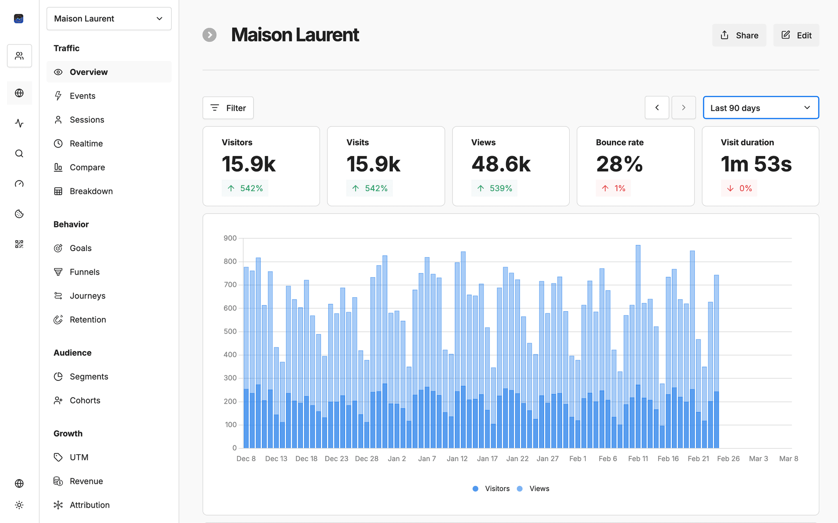838x523 pixels.
Task: Open the search magnifier icon in rail
Action: point(19,153)
